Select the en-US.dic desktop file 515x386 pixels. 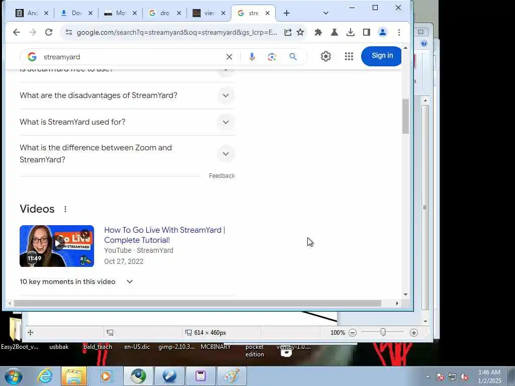(137, 347)
